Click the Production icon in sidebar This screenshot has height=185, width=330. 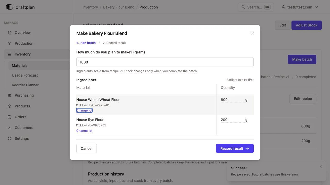10,43
